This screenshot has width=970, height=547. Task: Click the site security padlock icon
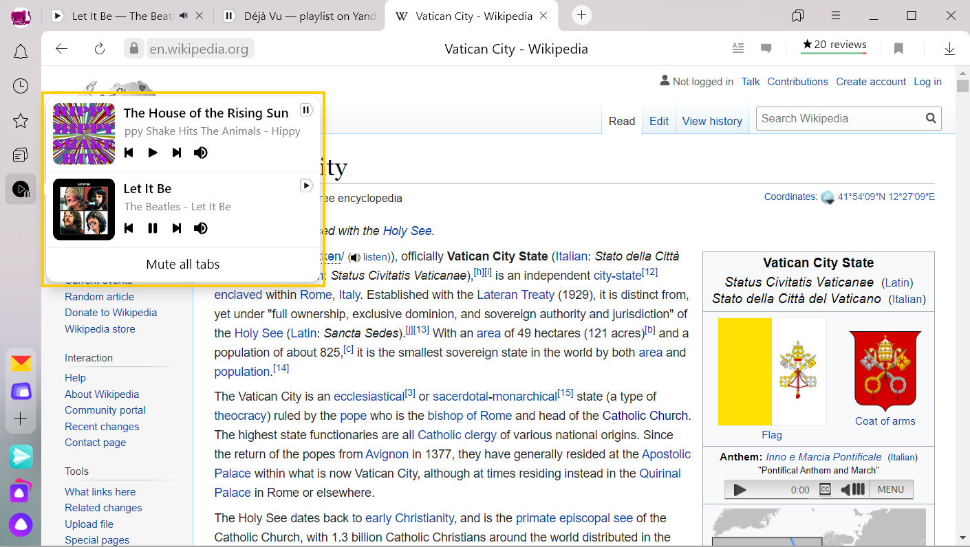click(134, 48)
